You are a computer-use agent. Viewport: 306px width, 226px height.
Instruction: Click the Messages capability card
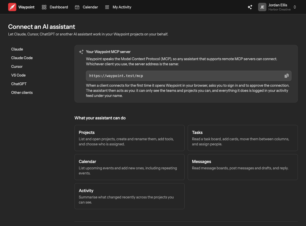pos(243,167)
